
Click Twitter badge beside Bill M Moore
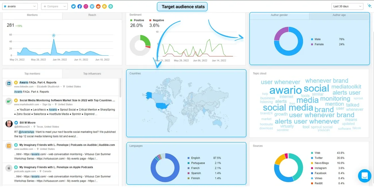(16, 123)
